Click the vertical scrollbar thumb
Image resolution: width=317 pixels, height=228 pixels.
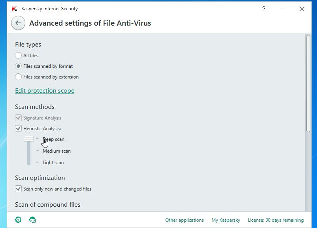tap(308, 83)
